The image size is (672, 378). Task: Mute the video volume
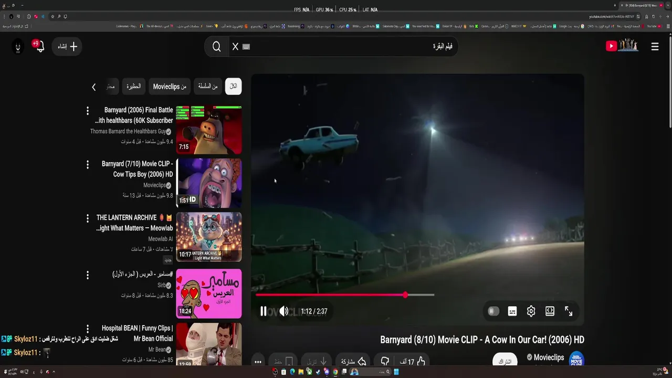tap(283, 311)
